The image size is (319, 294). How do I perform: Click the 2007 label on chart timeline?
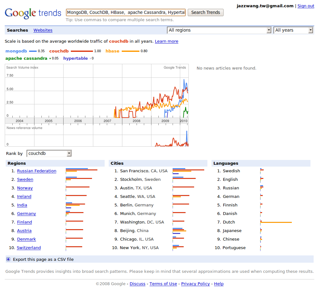107,121
